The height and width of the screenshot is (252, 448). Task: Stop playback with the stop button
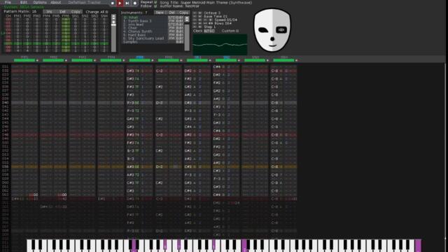coord(112,3)
